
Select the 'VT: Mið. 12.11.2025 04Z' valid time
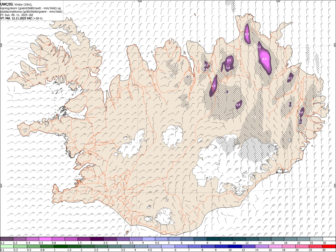[x=16, y=18]
